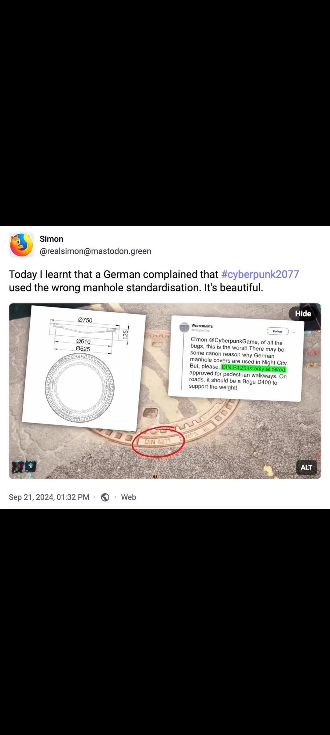Screen dimensions: 330x735
Task: Click the green highlighted DIN B125 text
Action: pyautogui.click(x=254, y=368)
